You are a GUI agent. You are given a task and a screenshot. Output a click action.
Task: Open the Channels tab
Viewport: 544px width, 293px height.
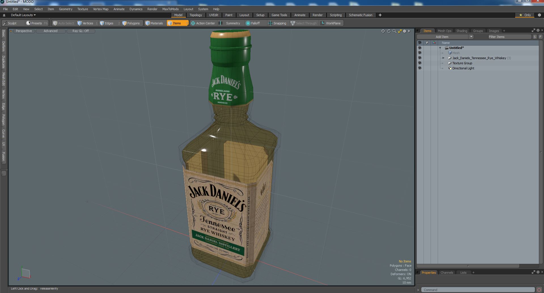pos(447,273)
